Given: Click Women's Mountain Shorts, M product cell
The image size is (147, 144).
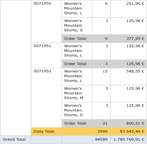Looking at the screenshot, I should (77, 94).
